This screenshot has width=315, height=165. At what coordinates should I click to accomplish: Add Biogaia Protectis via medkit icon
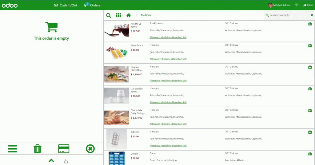click(x=310, y=67)
